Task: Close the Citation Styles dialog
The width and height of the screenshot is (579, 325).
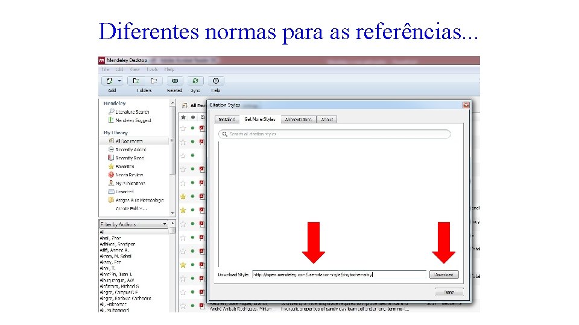Action: 466,105
